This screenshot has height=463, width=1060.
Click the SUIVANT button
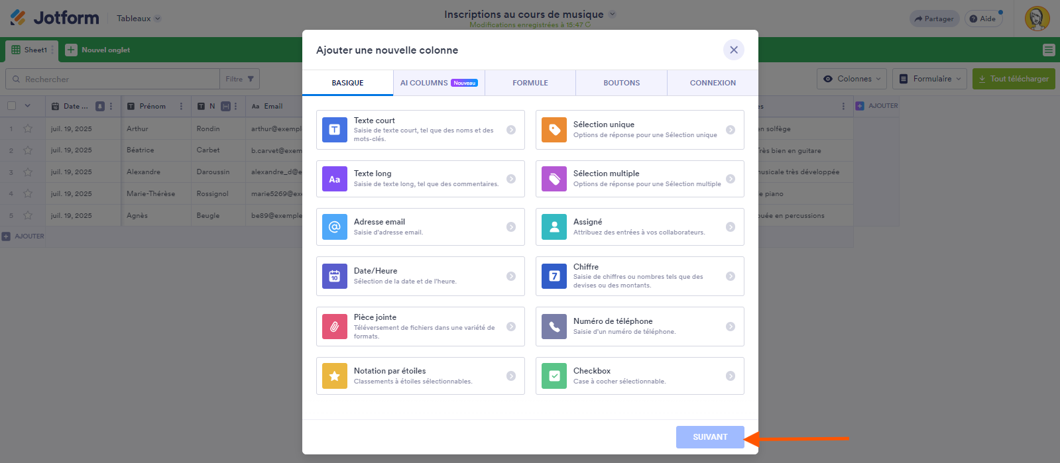(710, 437)
